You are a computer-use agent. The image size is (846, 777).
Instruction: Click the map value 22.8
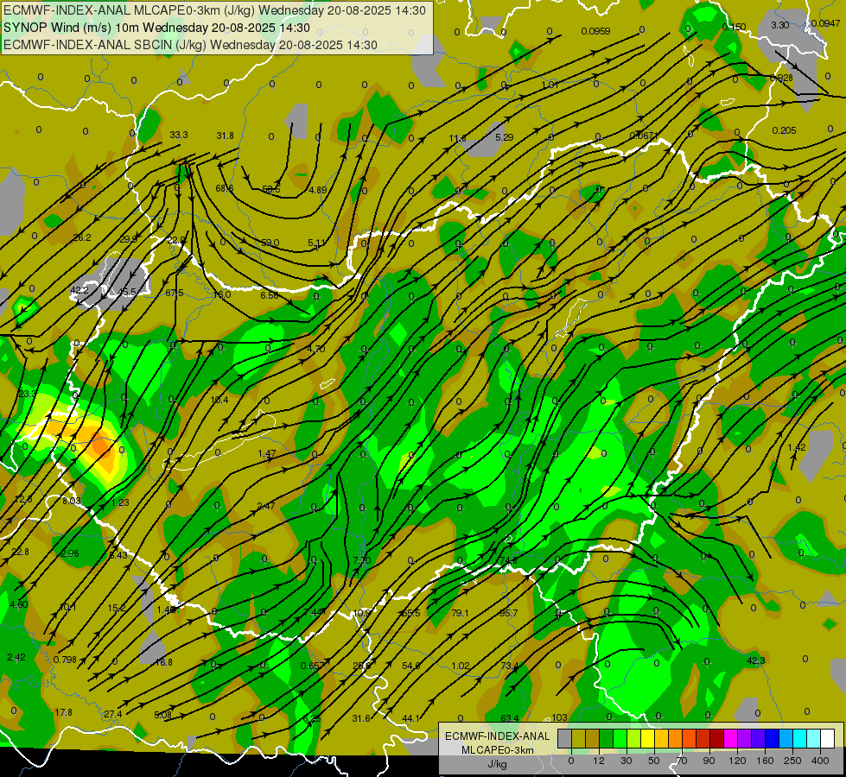click(x=21, y=552)
